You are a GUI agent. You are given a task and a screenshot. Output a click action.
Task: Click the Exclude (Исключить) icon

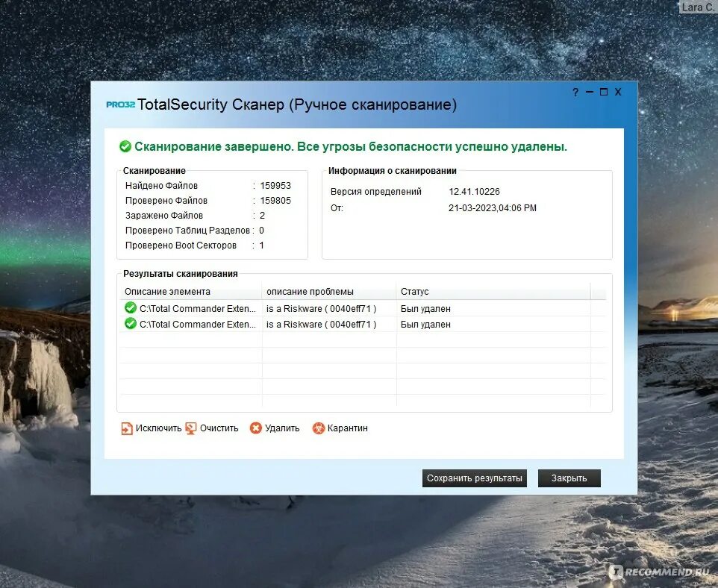[127, 428]
